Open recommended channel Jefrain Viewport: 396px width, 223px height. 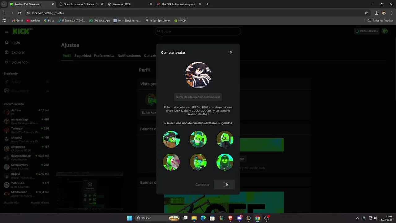[26, 112]
